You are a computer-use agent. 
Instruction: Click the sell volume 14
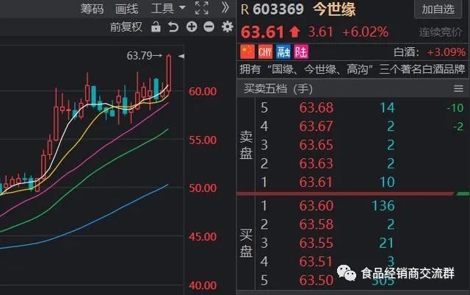pos(387,107)
